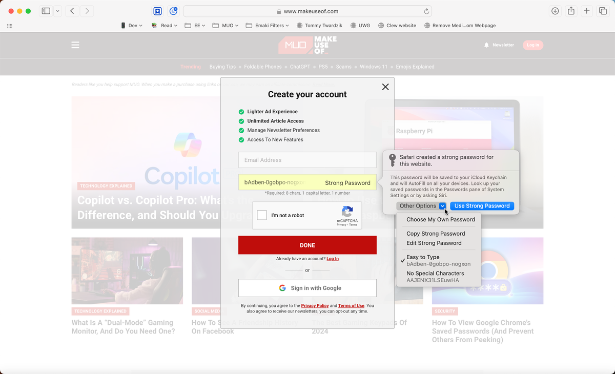Click the Log in button in header
The height and width of the screenshot is (374, 615).
[x=533, y=45]
